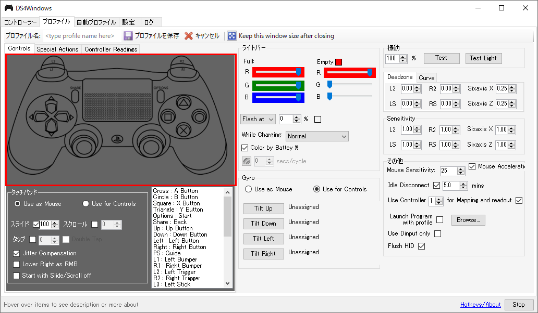This screenshot has height=313, width=538.
Task: Click the Full red R slider
Action: 278,72
